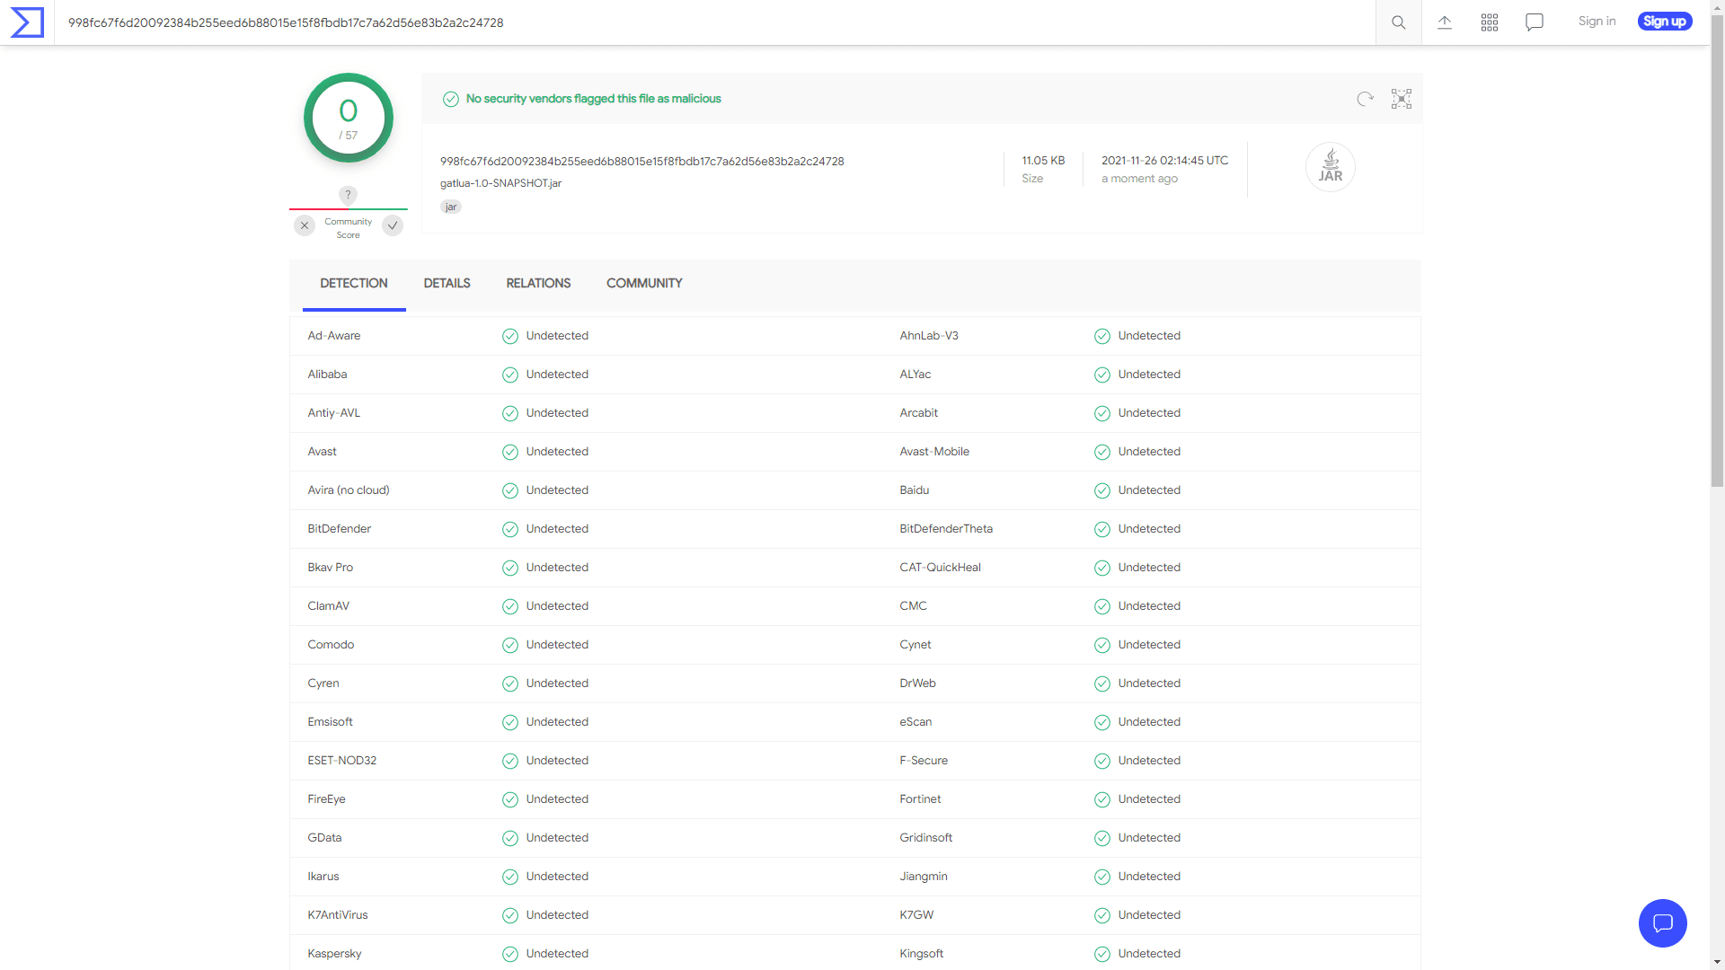Click the jar tag chip
This screenshot has height=970, width=1725.
(x=451, y=207)
